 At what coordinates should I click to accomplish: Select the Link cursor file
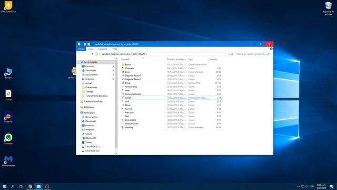pyautogui.click(x=127, y=101)
